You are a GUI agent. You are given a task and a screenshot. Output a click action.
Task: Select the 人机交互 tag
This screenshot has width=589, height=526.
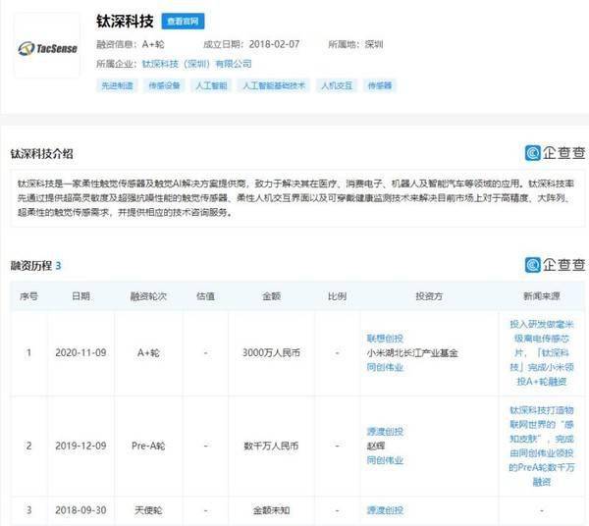coord(337,85)
